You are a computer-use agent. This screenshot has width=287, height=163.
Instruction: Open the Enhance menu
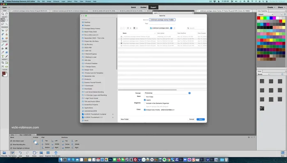tap(56, 1)
